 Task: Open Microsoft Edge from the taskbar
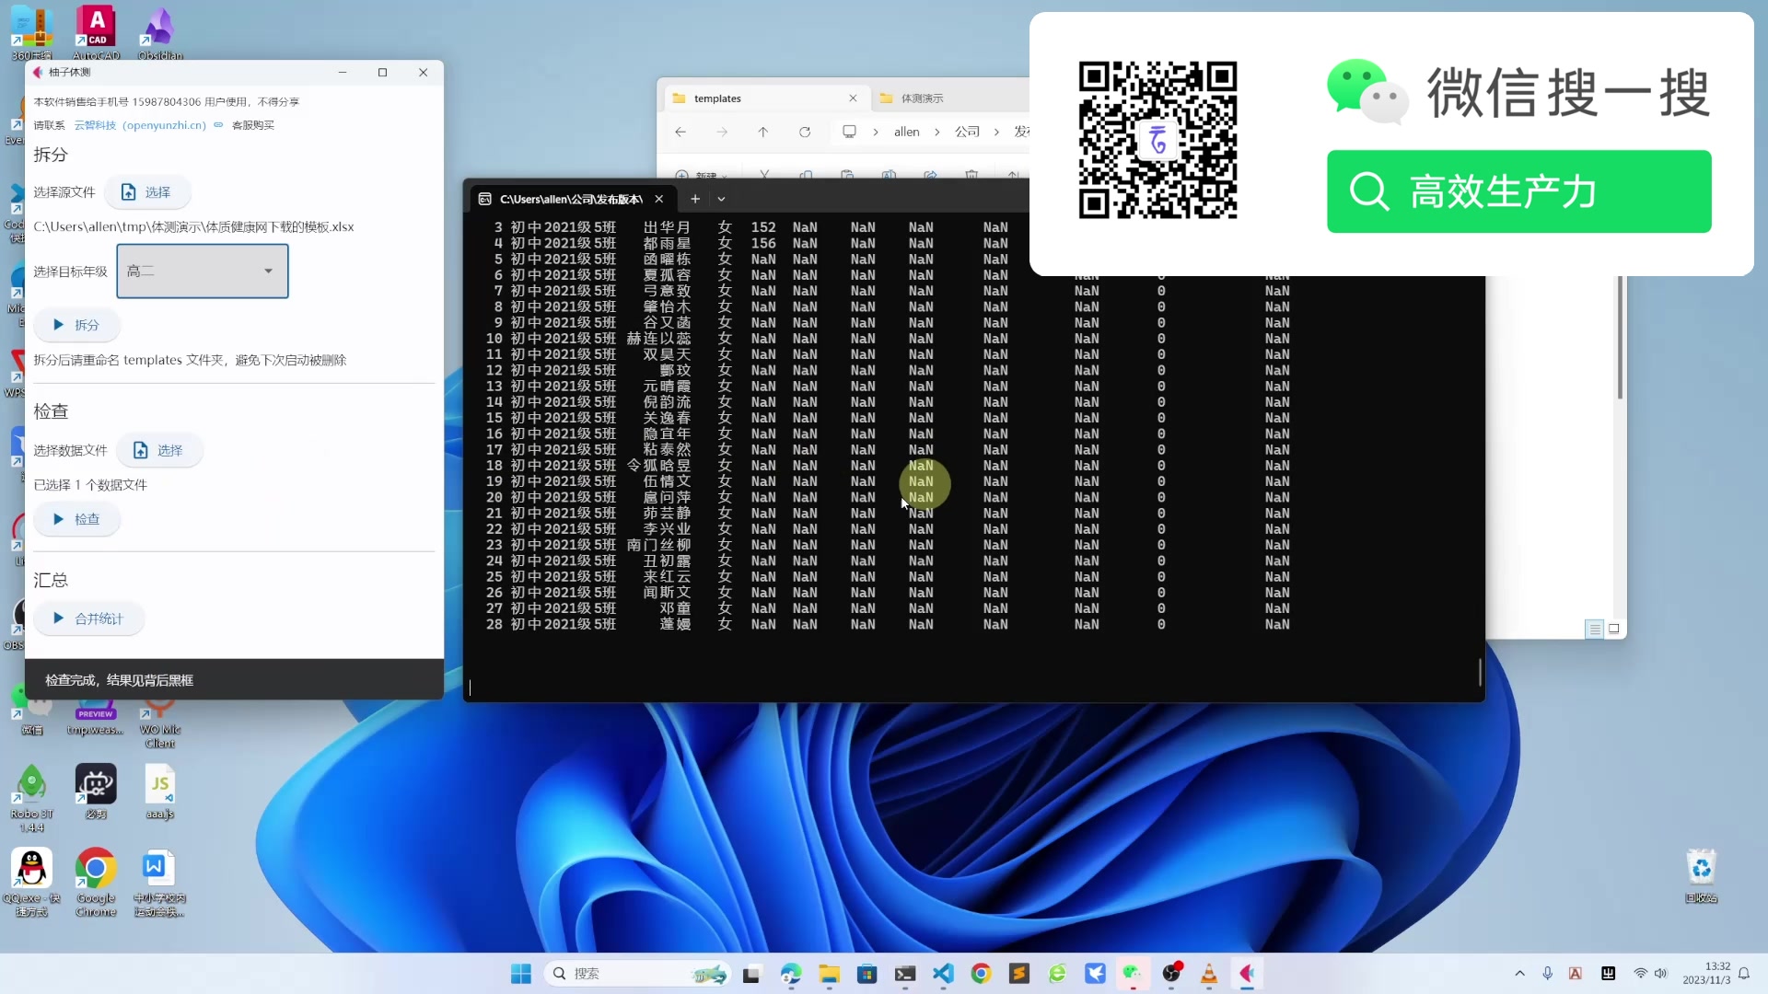click(791, 974)
